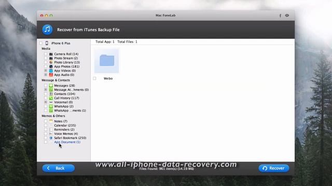Check the WhatsApp (2) checkbox

[x=46, y=106]
